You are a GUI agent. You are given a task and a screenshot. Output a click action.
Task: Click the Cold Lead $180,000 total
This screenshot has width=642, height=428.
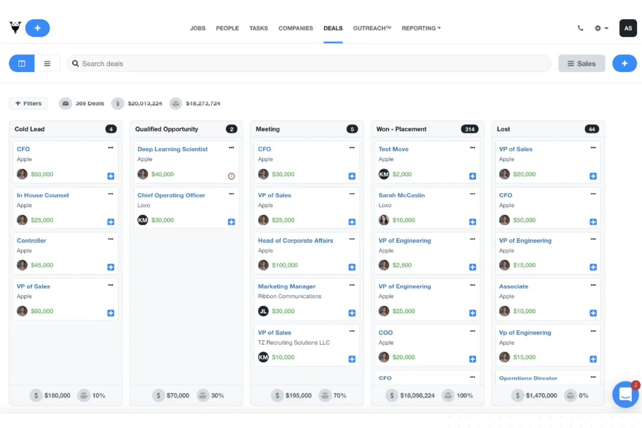tap(50, 395)
